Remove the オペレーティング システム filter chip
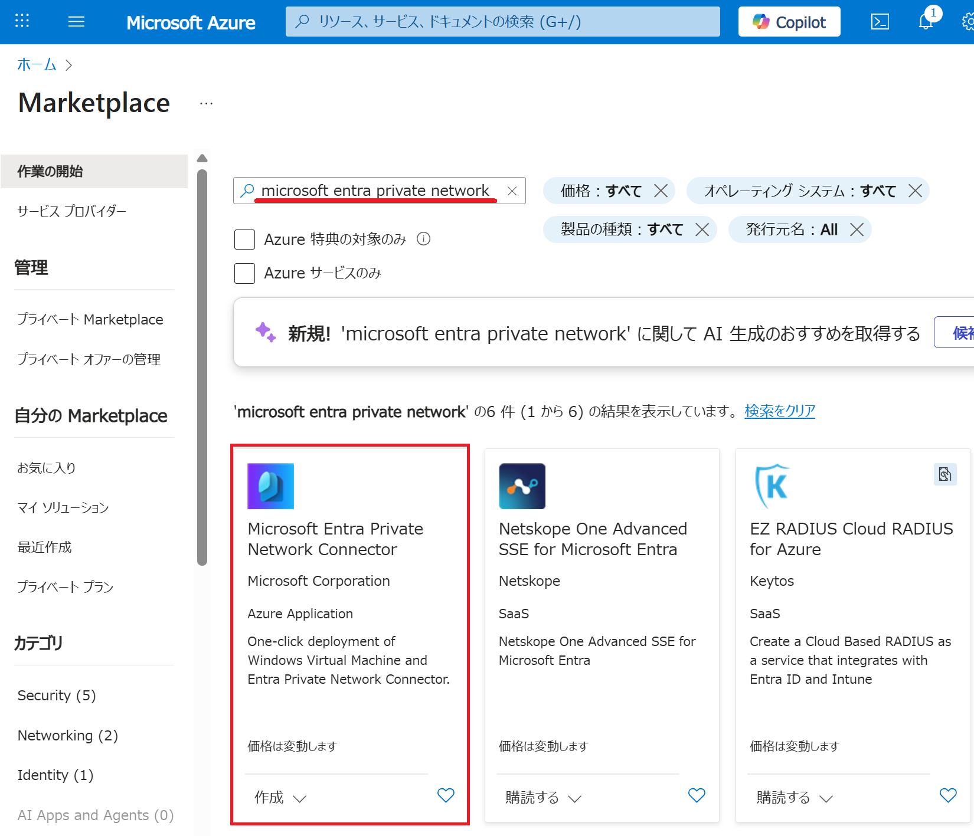The image size is (974, 836). click(915, 191)
